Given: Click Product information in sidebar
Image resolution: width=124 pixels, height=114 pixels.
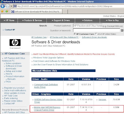Looking at the screenshot, I should pyautogui.click(x=15, y=76).
